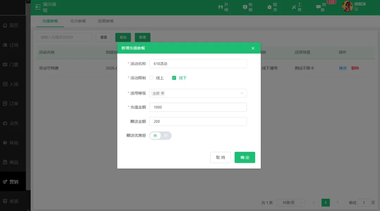
Task: Open 入场 entry in sidebar
Action: [11, 84]
